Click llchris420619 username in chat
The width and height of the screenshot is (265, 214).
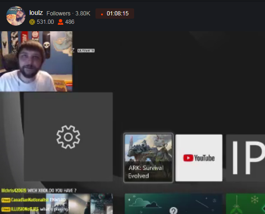[14, 191]
